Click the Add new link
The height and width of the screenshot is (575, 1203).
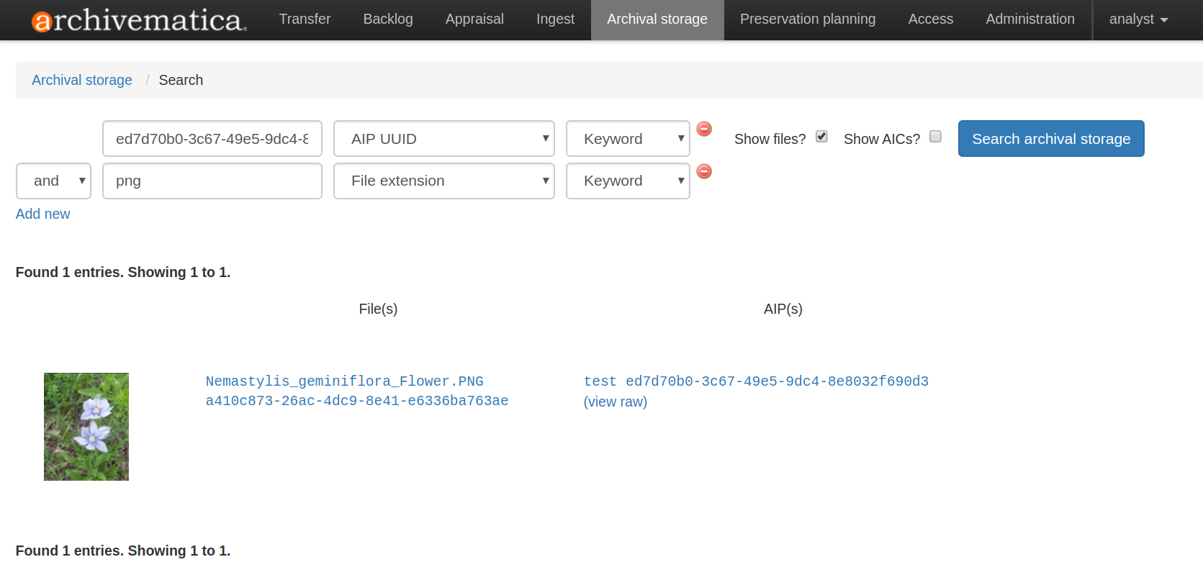tap(43, 214)
